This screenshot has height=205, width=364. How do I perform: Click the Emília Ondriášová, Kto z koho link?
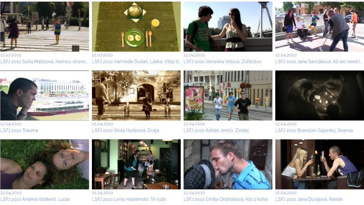point(236,199)
